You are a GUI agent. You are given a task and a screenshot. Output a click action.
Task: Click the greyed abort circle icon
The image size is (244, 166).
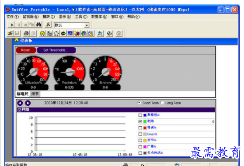[119, 33]
